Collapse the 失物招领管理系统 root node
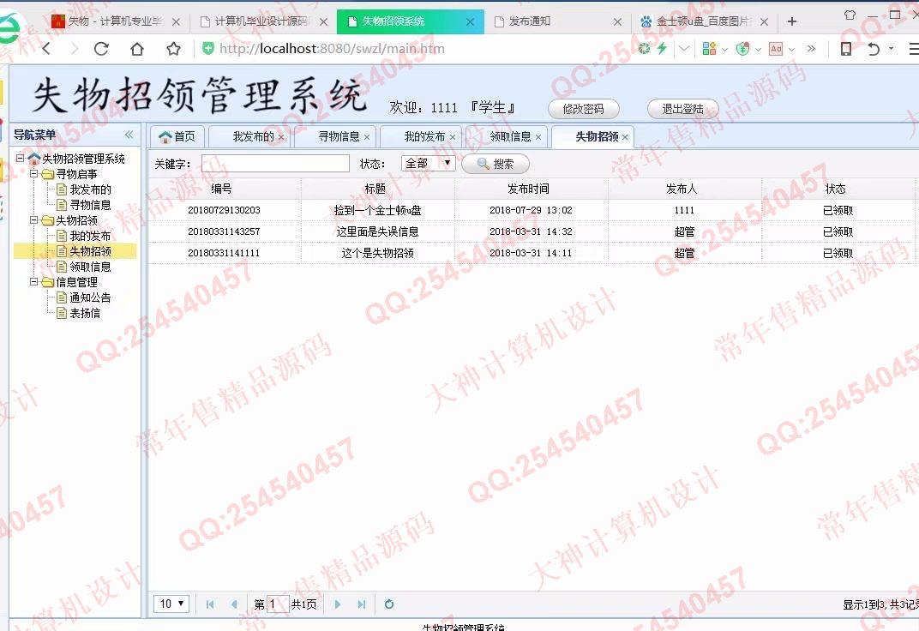Screen dimensions: 919x631 (x=20, y=158)
